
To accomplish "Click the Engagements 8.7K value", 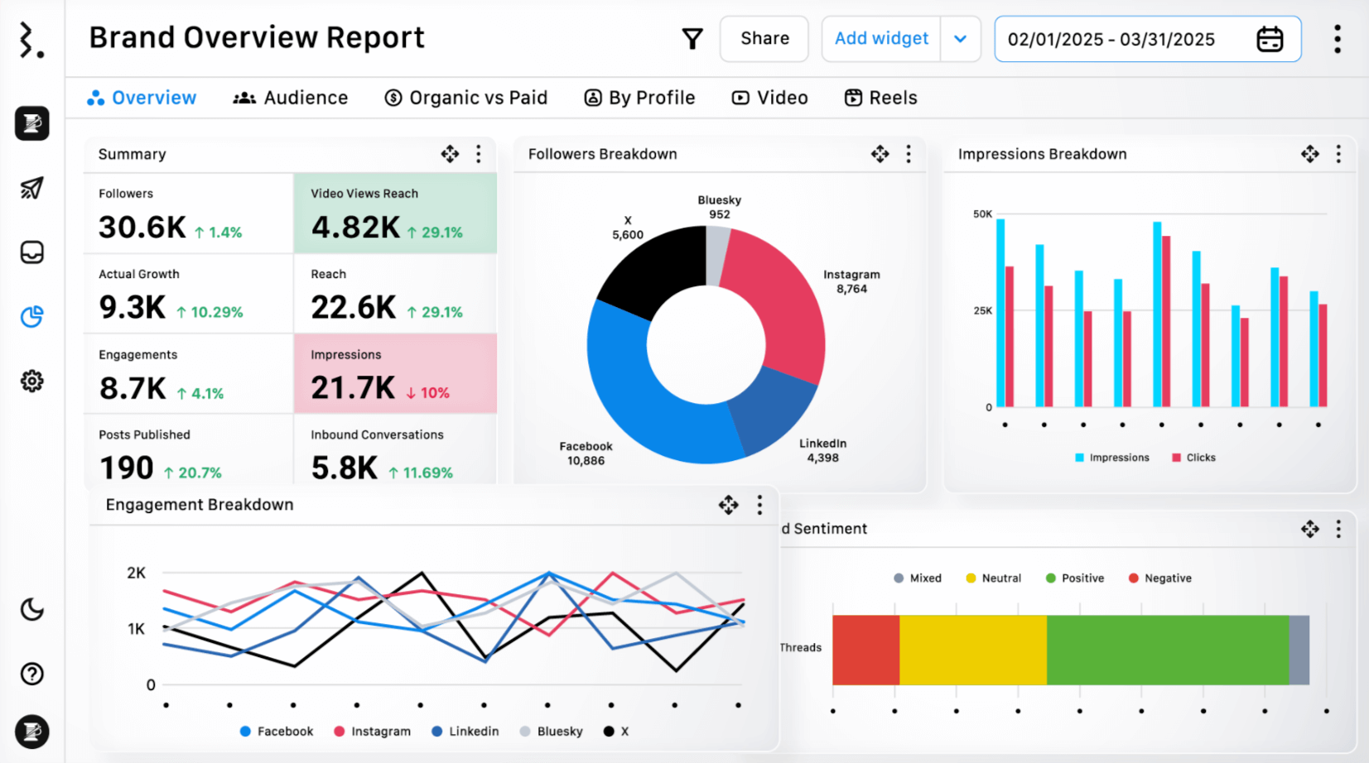I will (133, 388).
